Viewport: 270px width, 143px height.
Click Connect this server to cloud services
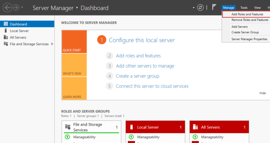tap(152, 86)
